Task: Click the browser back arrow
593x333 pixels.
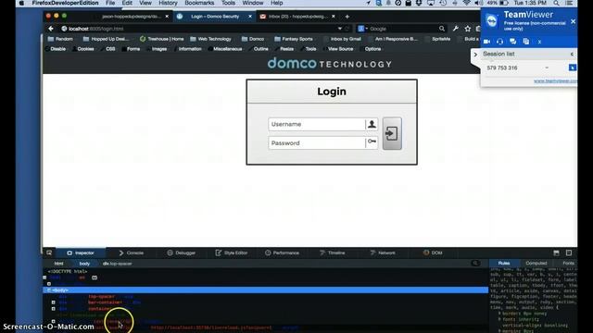Action: pos(51,29)
